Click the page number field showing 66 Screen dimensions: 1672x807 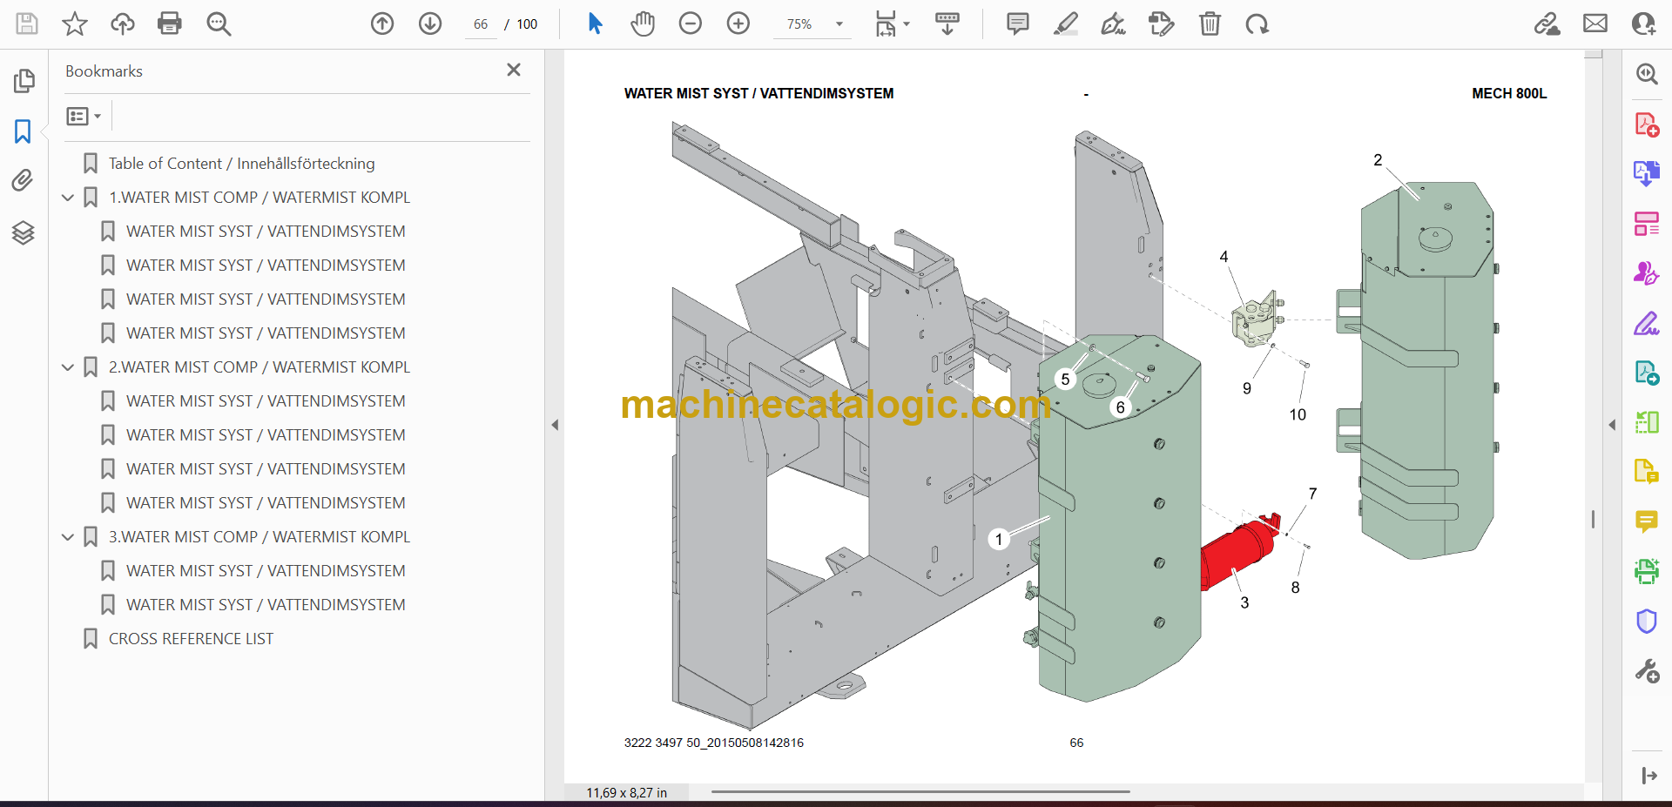click(x=481, y=24)
